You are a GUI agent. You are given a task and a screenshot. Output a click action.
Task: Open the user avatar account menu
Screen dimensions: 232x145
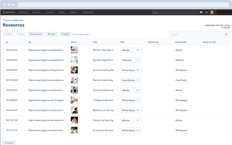click(x=213, y=12)
